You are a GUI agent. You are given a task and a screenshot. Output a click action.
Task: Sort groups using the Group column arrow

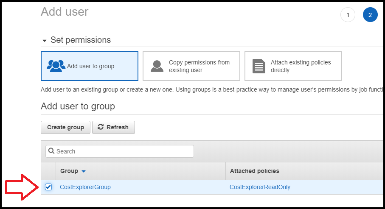[84, 171]
